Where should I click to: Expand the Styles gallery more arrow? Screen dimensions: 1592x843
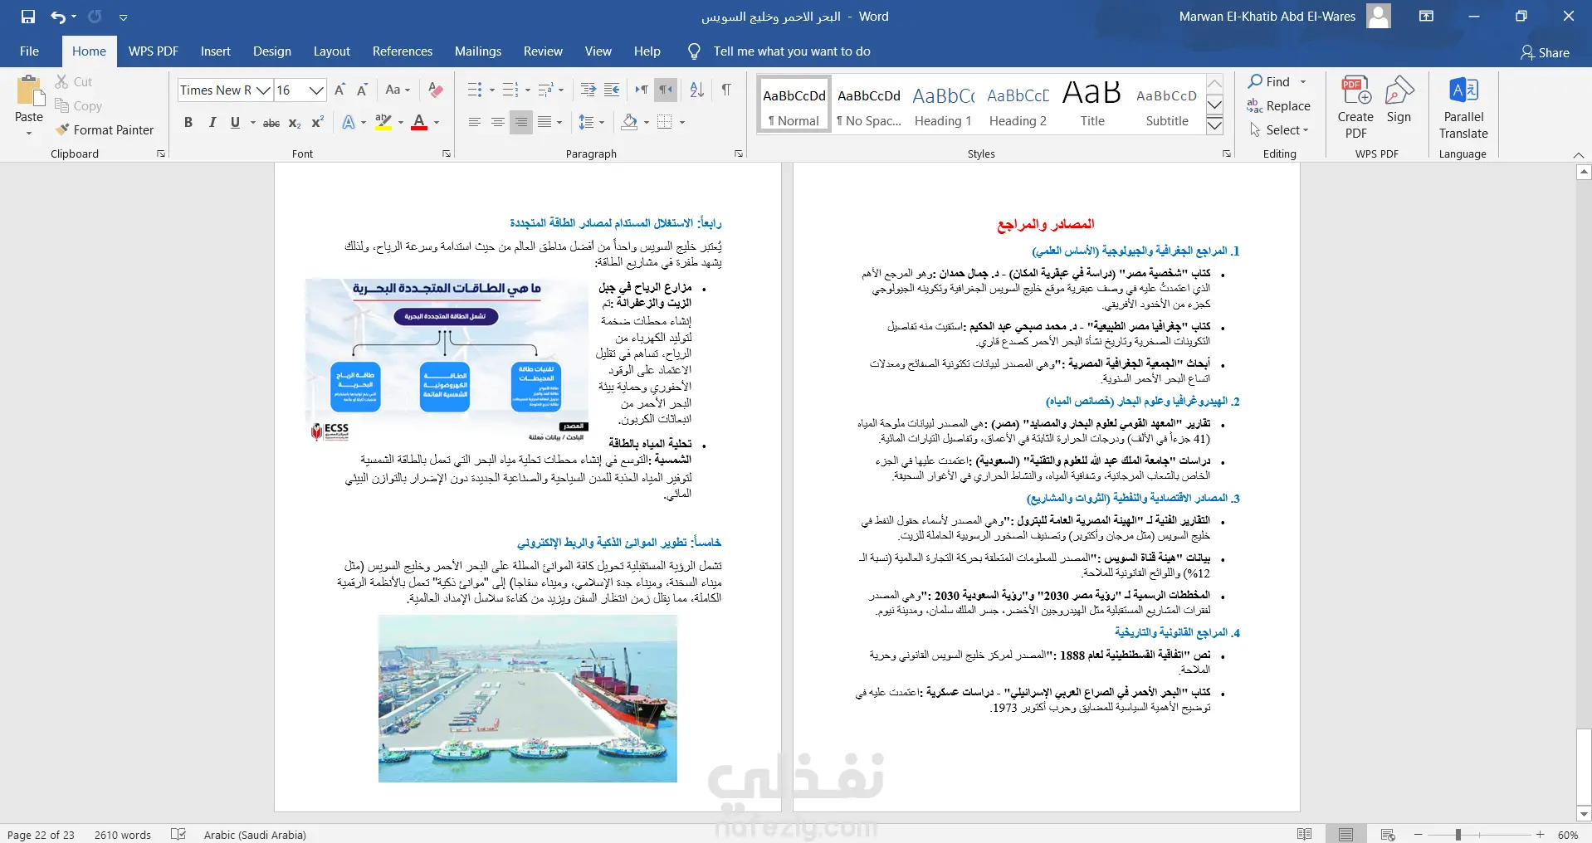click(x=1214, y=124)
